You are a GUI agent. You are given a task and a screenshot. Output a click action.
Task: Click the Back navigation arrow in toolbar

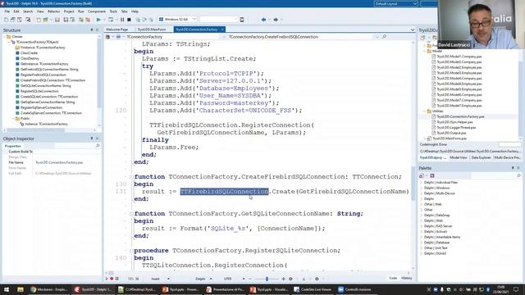click(x=264, y=20)
